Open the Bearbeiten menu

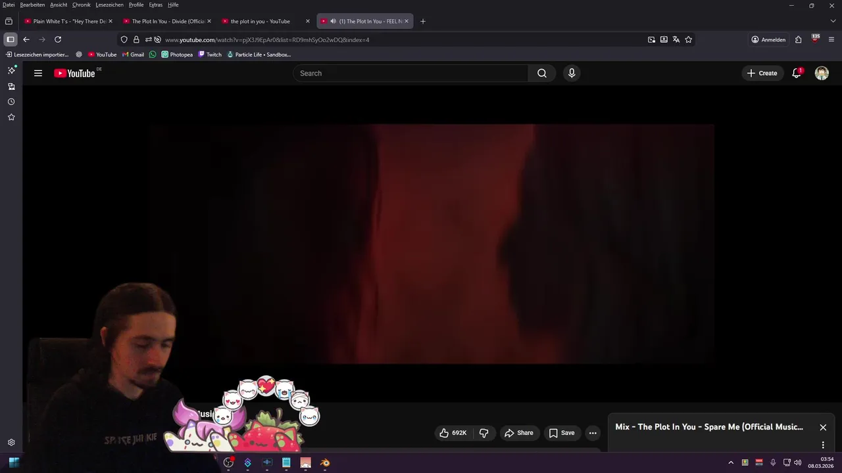tap(32, 5)
